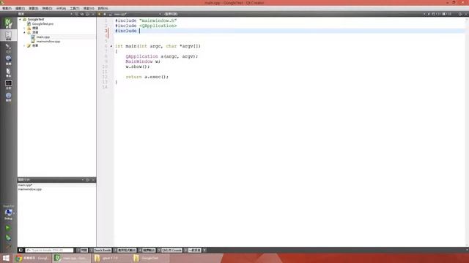Close the Open Documents panel

tap(93, 180)
